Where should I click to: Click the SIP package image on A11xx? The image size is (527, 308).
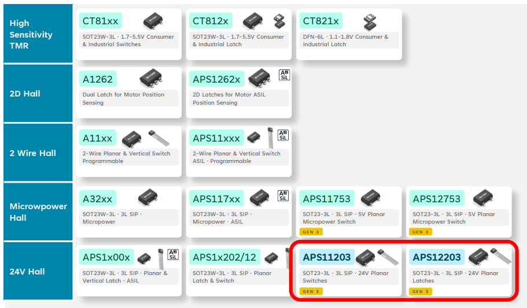159,138
